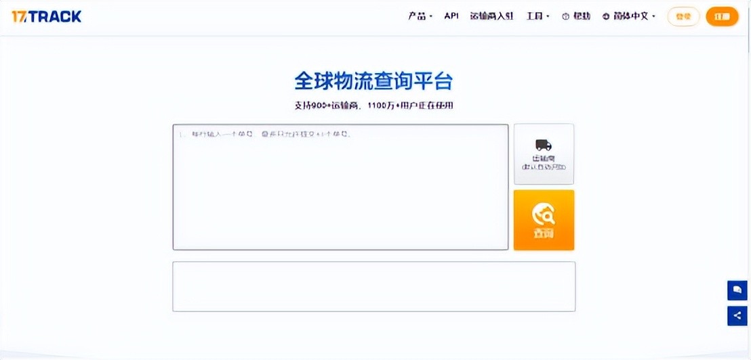The height and width of the screenshot is (360, 751).
Task: Open the API menu item
Action: point(451,17)
